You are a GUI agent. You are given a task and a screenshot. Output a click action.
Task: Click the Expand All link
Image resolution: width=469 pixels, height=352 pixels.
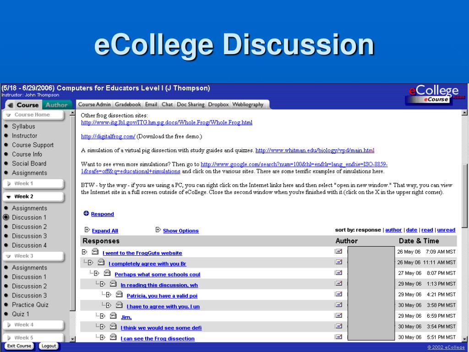pyautogui.click(x=105, y=231)
